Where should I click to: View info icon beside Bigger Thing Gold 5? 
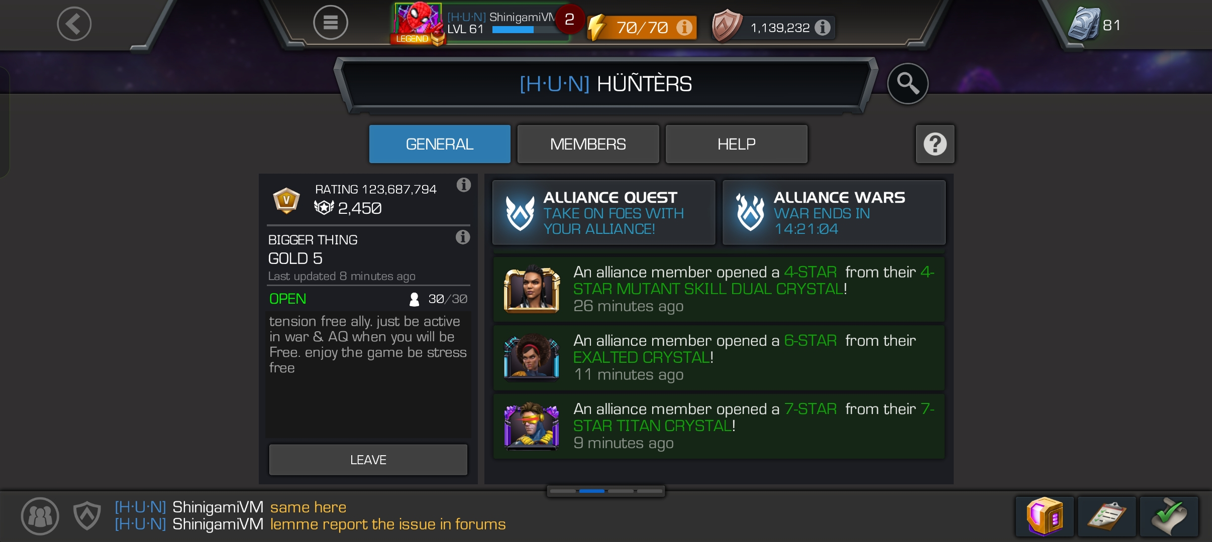pyautogui.click(x=463, y=237)
